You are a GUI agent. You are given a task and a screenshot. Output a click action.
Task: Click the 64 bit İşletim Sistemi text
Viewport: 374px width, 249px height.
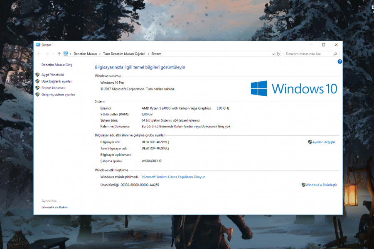pyautogui.click(x=170, y=120)
